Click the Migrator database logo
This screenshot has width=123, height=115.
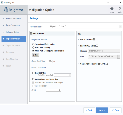(6, 10)
